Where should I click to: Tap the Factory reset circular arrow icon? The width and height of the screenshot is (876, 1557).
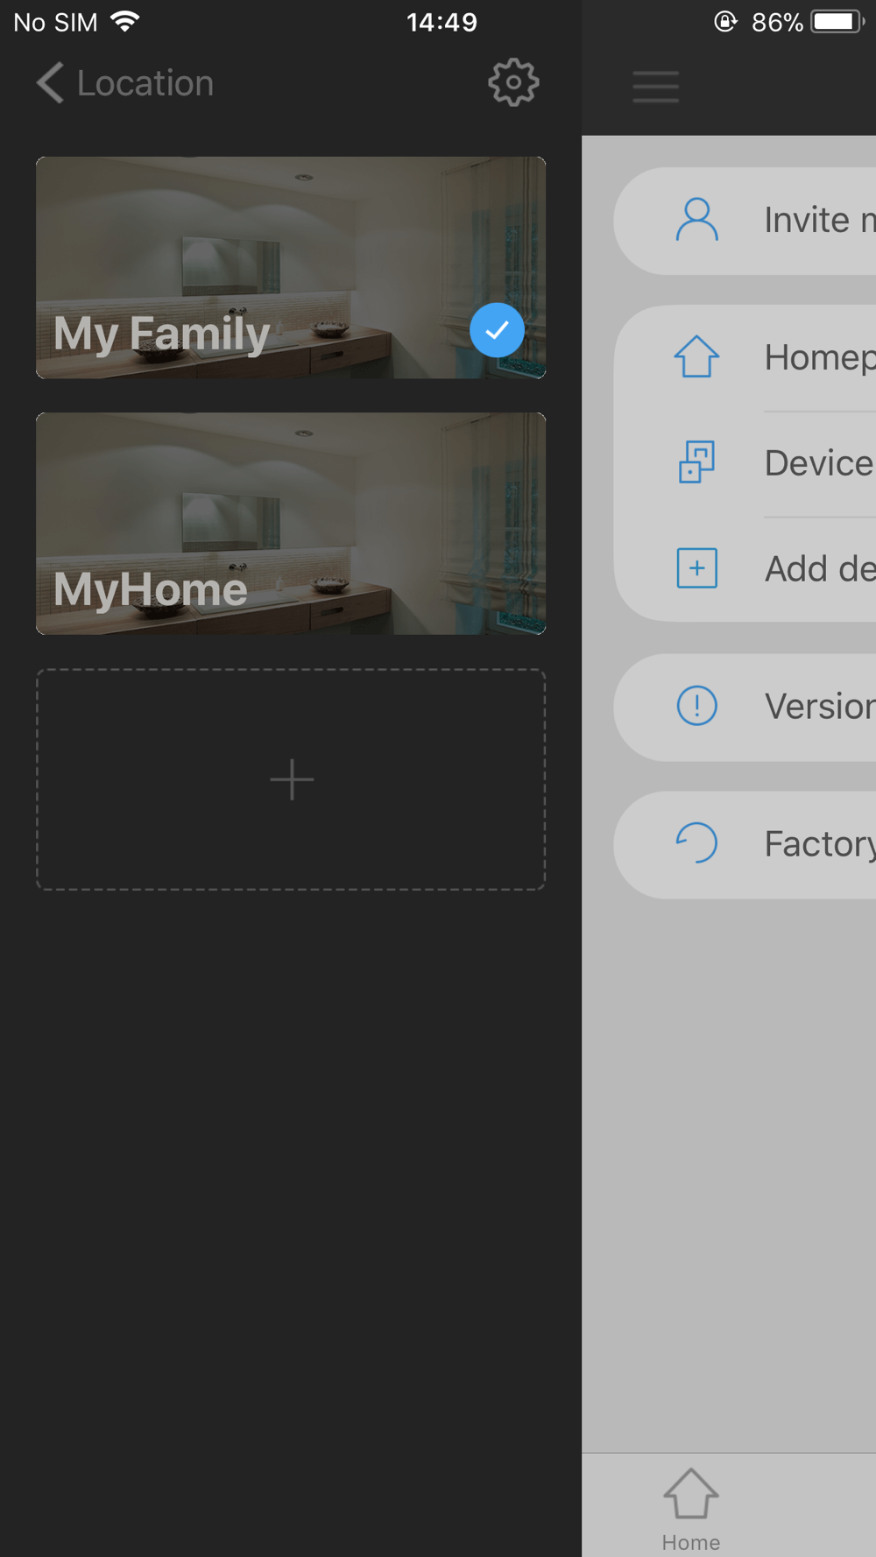click(x=697, y=843)
